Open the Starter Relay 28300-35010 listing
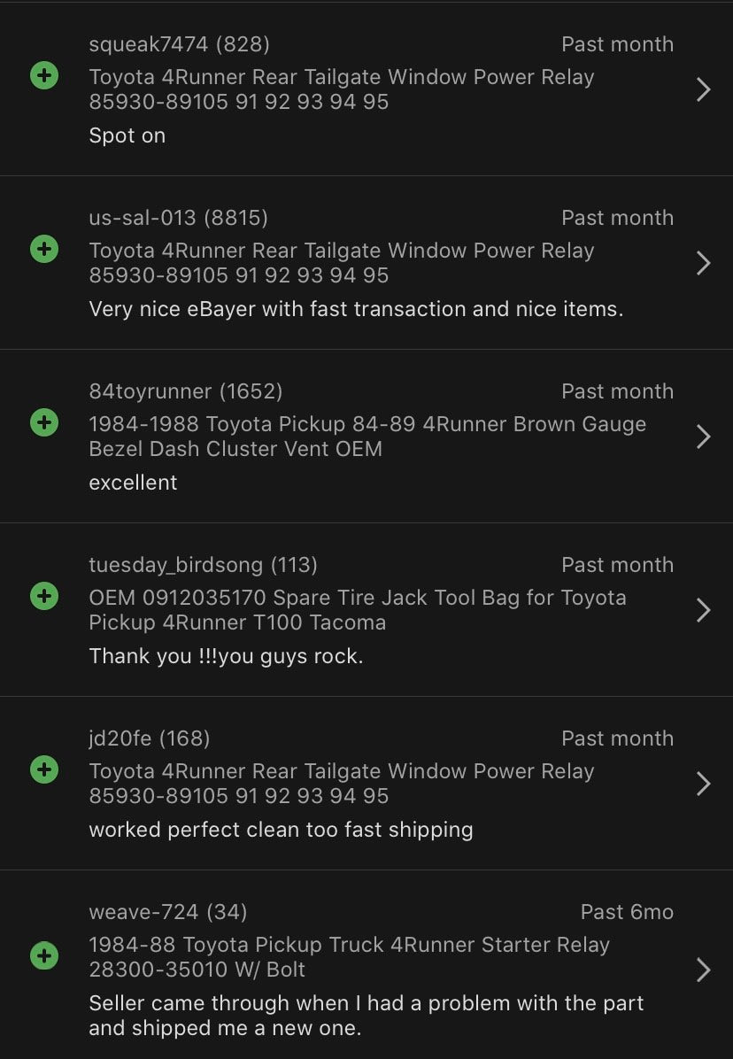The image size is (733, 1059). 349,956
